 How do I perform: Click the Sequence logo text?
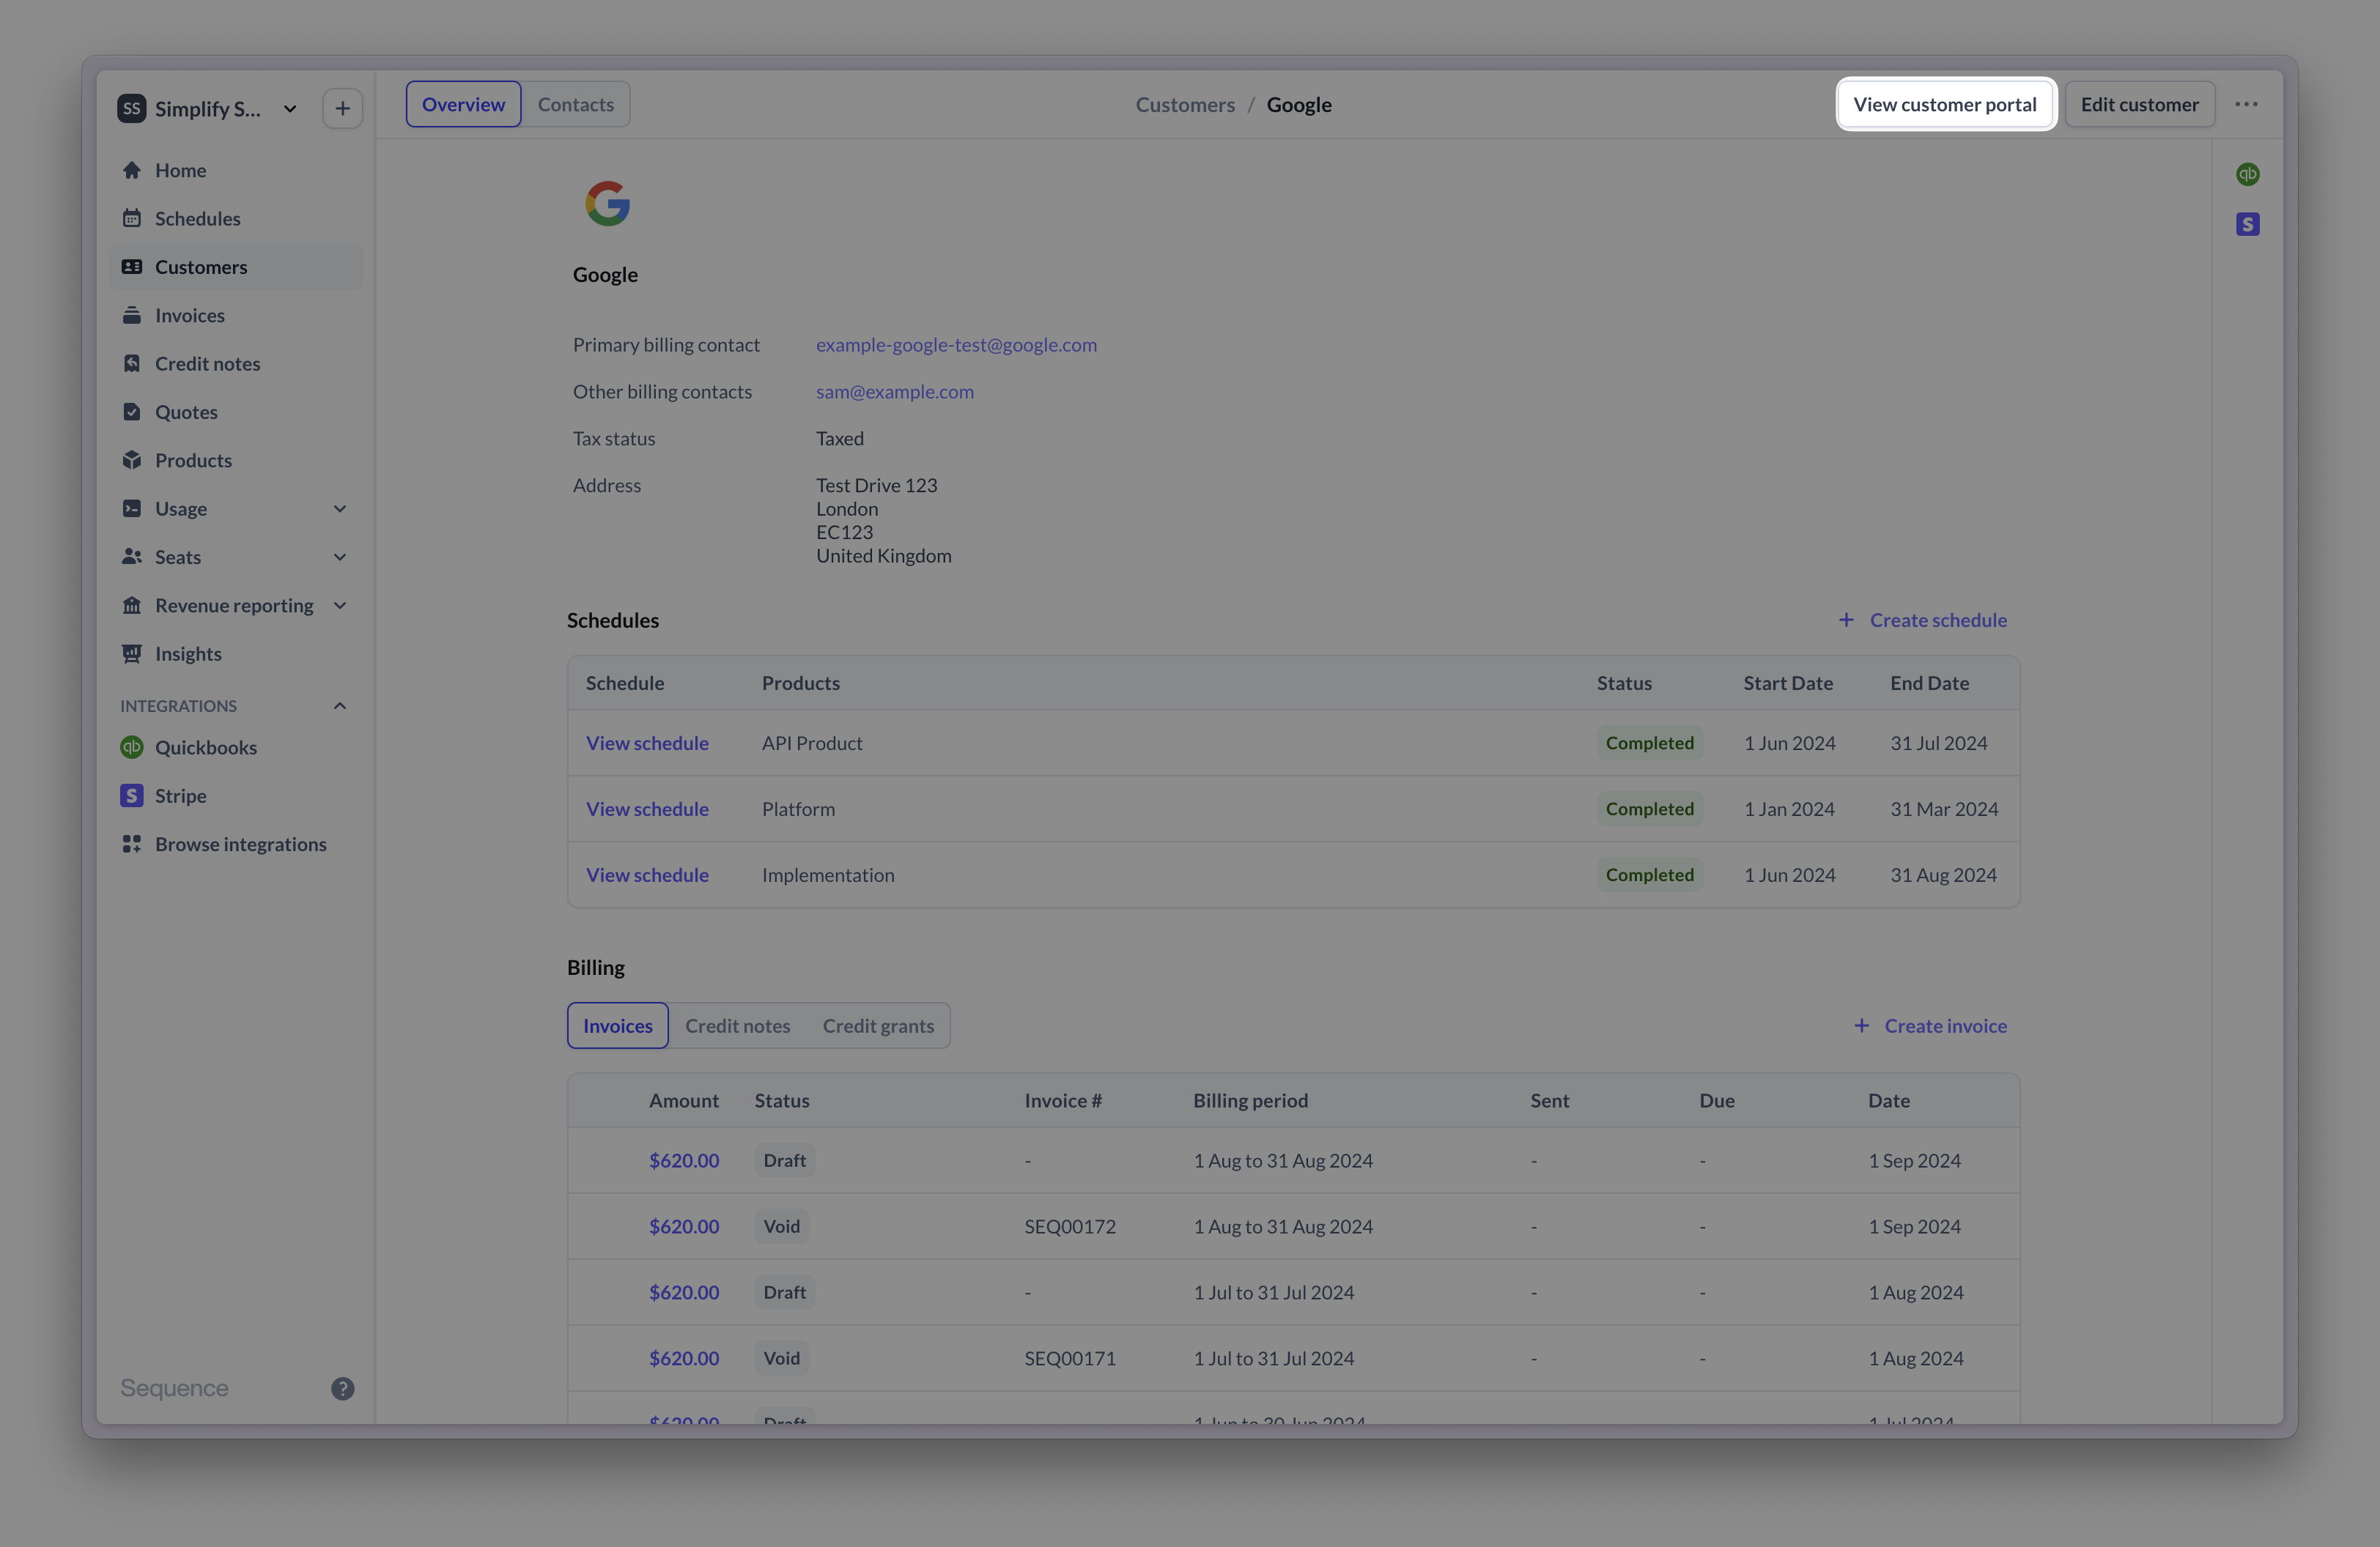pyautogui.click(x=174, y=1388)
